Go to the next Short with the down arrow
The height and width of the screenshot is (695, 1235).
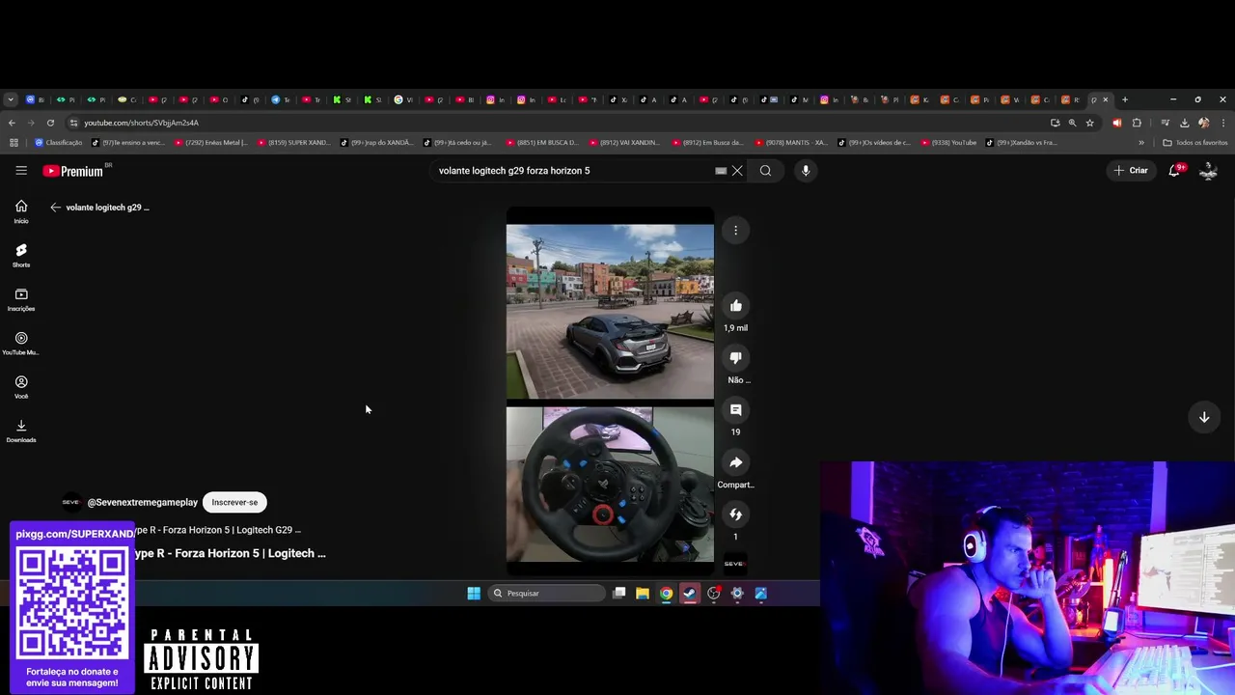click(1204, 417)
